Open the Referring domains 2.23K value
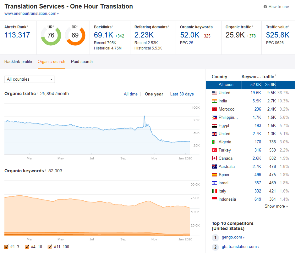The height and width of the screenshot is (253, 301). pos(144,35)
